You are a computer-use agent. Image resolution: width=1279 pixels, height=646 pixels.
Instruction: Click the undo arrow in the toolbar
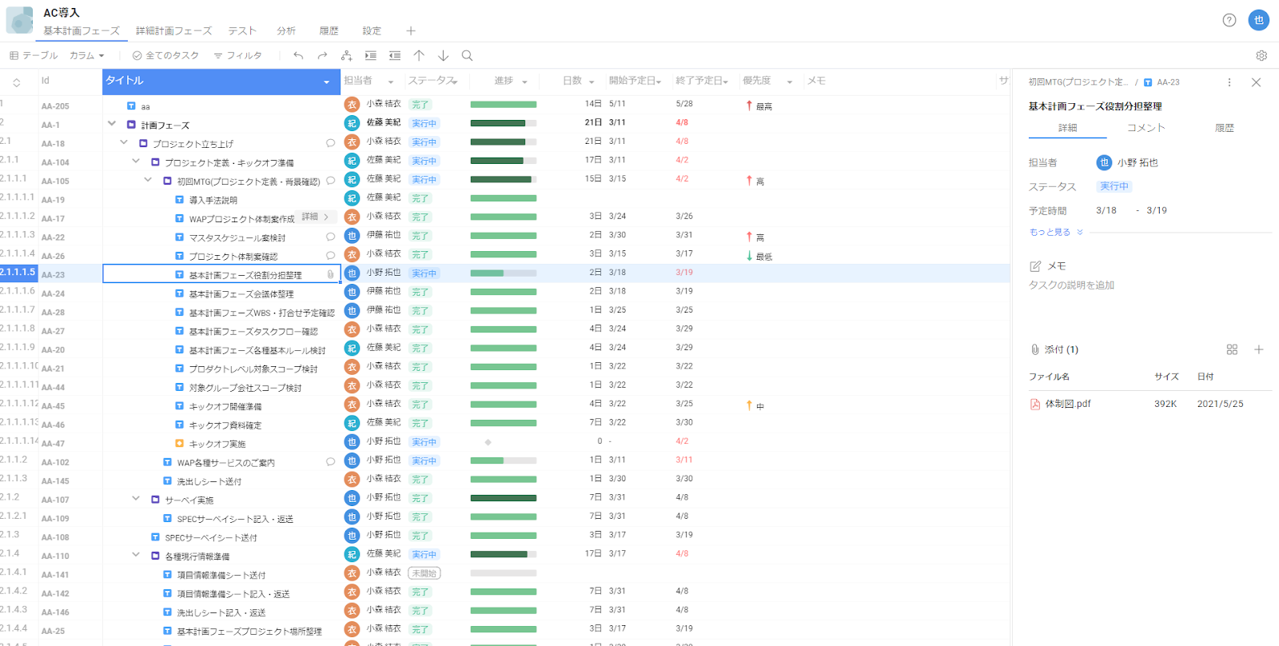point(298,56)
